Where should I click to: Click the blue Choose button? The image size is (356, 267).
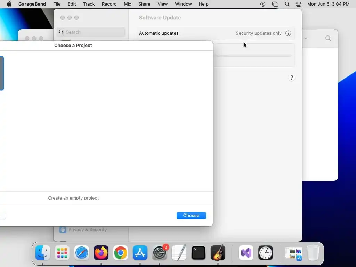click(191, 216)
